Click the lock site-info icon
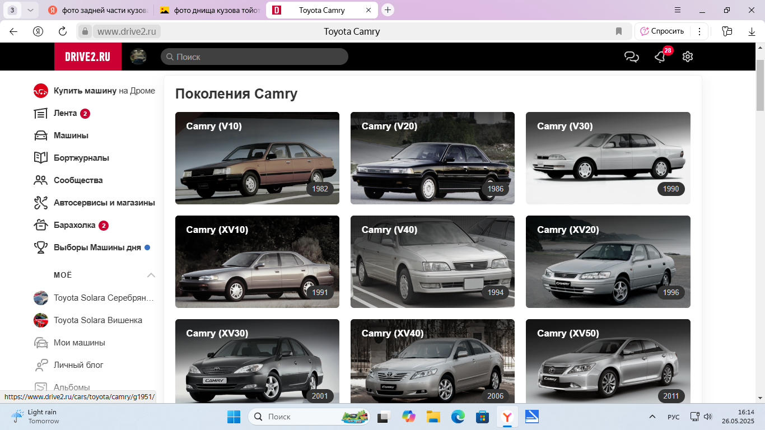The width and height of the screenshot is (765, 430). coord(85,31)
